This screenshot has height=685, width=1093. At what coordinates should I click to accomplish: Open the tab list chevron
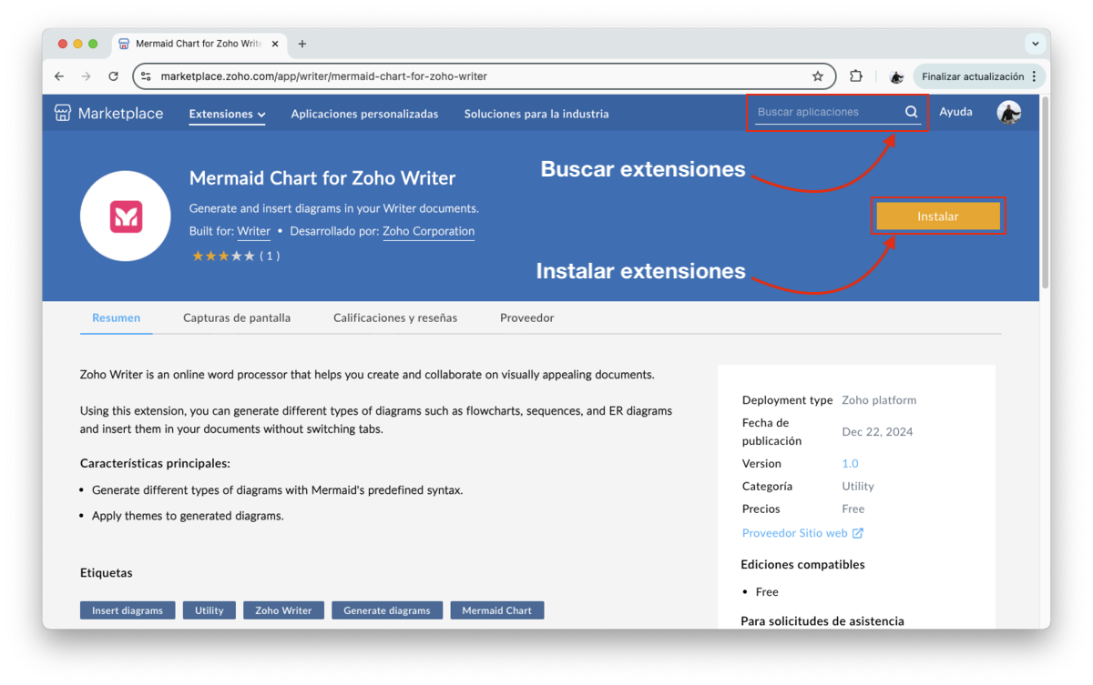coord(1036,44)
